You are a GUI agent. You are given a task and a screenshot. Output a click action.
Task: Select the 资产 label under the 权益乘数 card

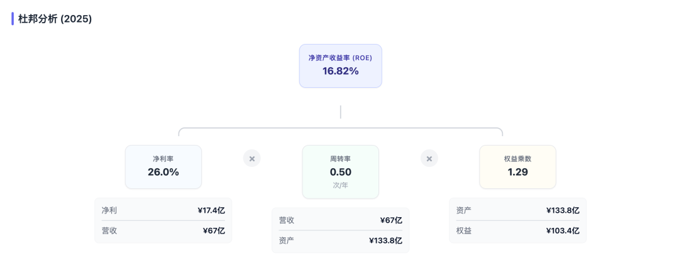[x=464, y=210]
